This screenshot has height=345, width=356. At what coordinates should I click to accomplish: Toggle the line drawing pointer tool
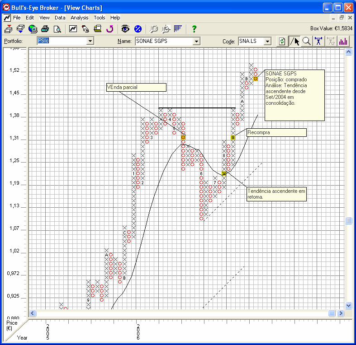click(x=294, y=41)
